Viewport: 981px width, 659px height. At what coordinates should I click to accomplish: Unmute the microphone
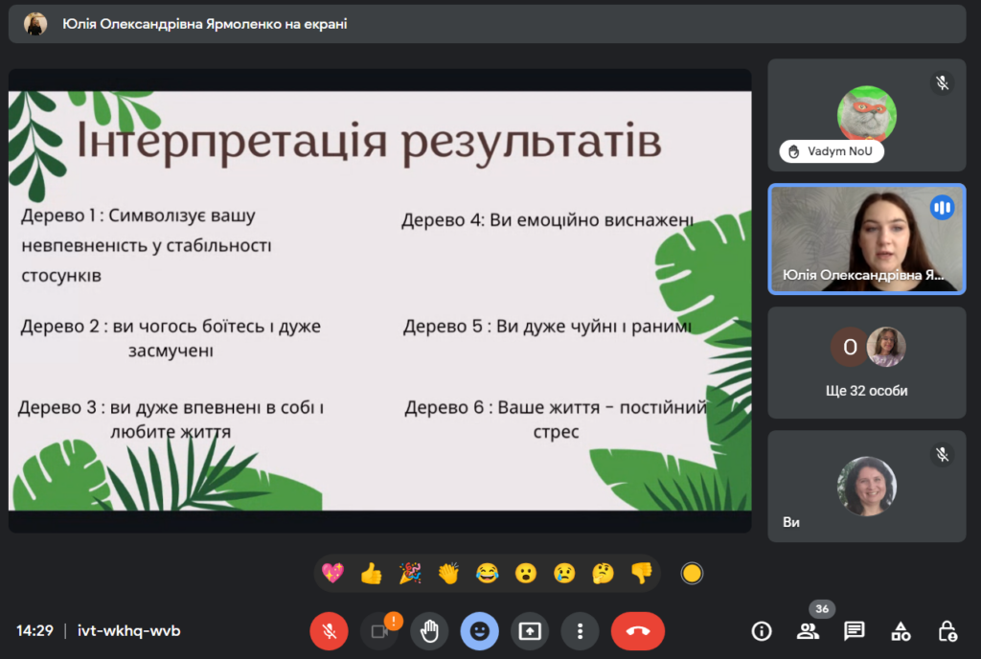(329, 631)
